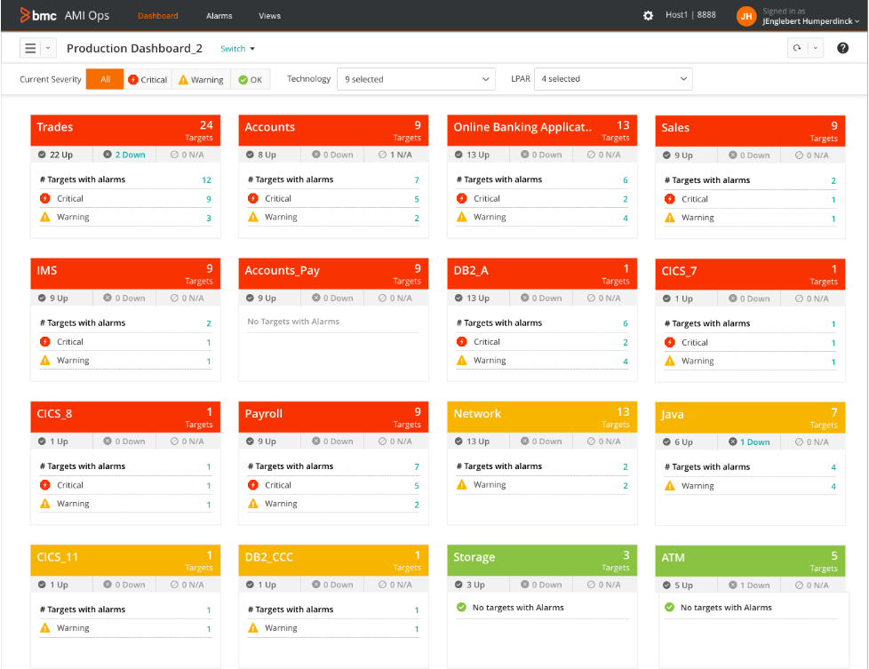Open critical count 2 in DB2_A card
The height and width of the screenshot is (669, 869).
click(x=625, y=342)
